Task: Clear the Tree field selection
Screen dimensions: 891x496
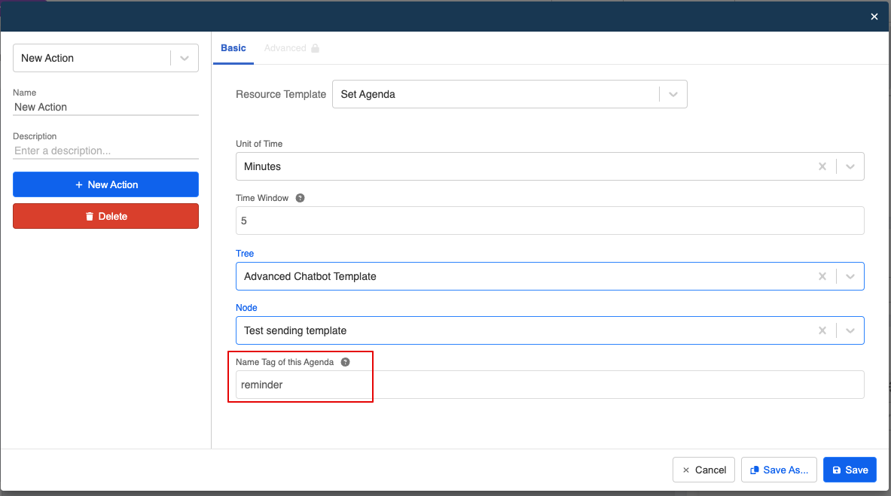Action: click(x=822, y=276)
